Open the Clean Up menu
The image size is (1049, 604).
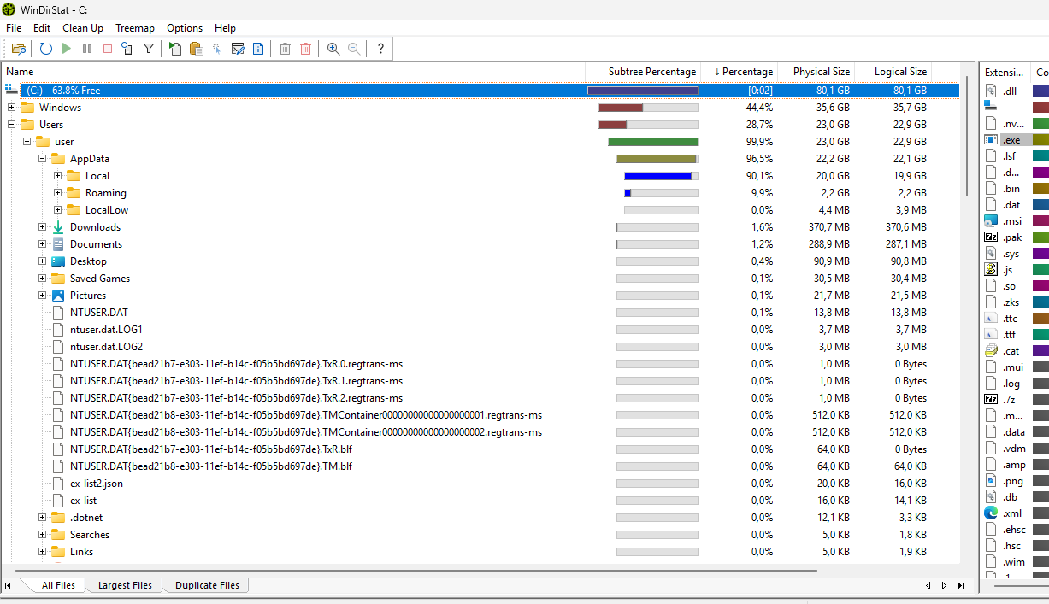pyautogui.click(x=83, y=28)
